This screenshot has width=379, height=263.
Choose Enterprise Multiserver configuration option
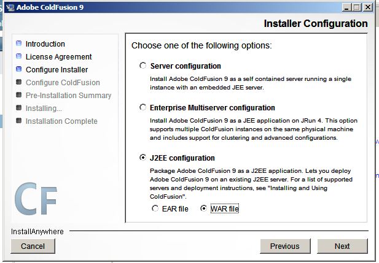coord(143,107)
